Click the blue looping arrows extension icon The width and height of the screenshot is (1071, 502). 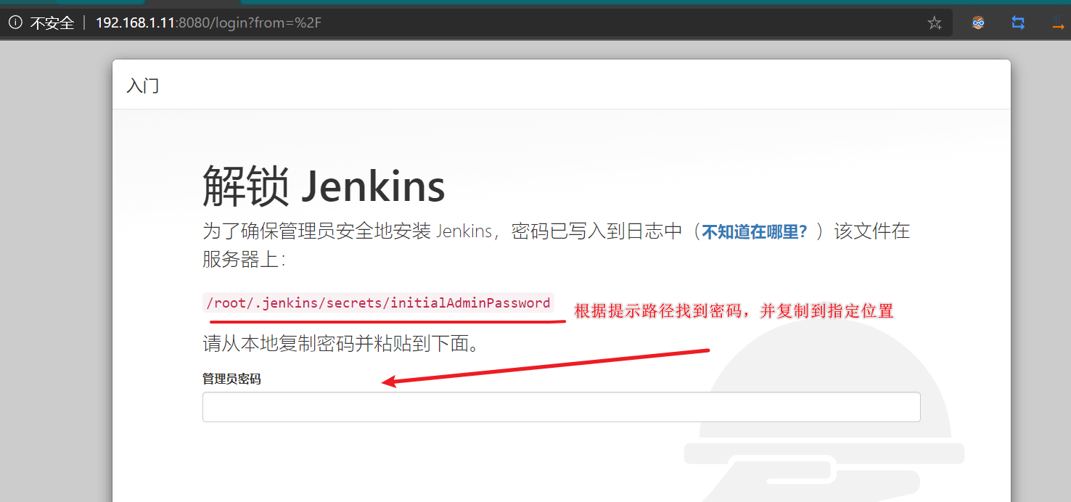(x=1018, y=22)
